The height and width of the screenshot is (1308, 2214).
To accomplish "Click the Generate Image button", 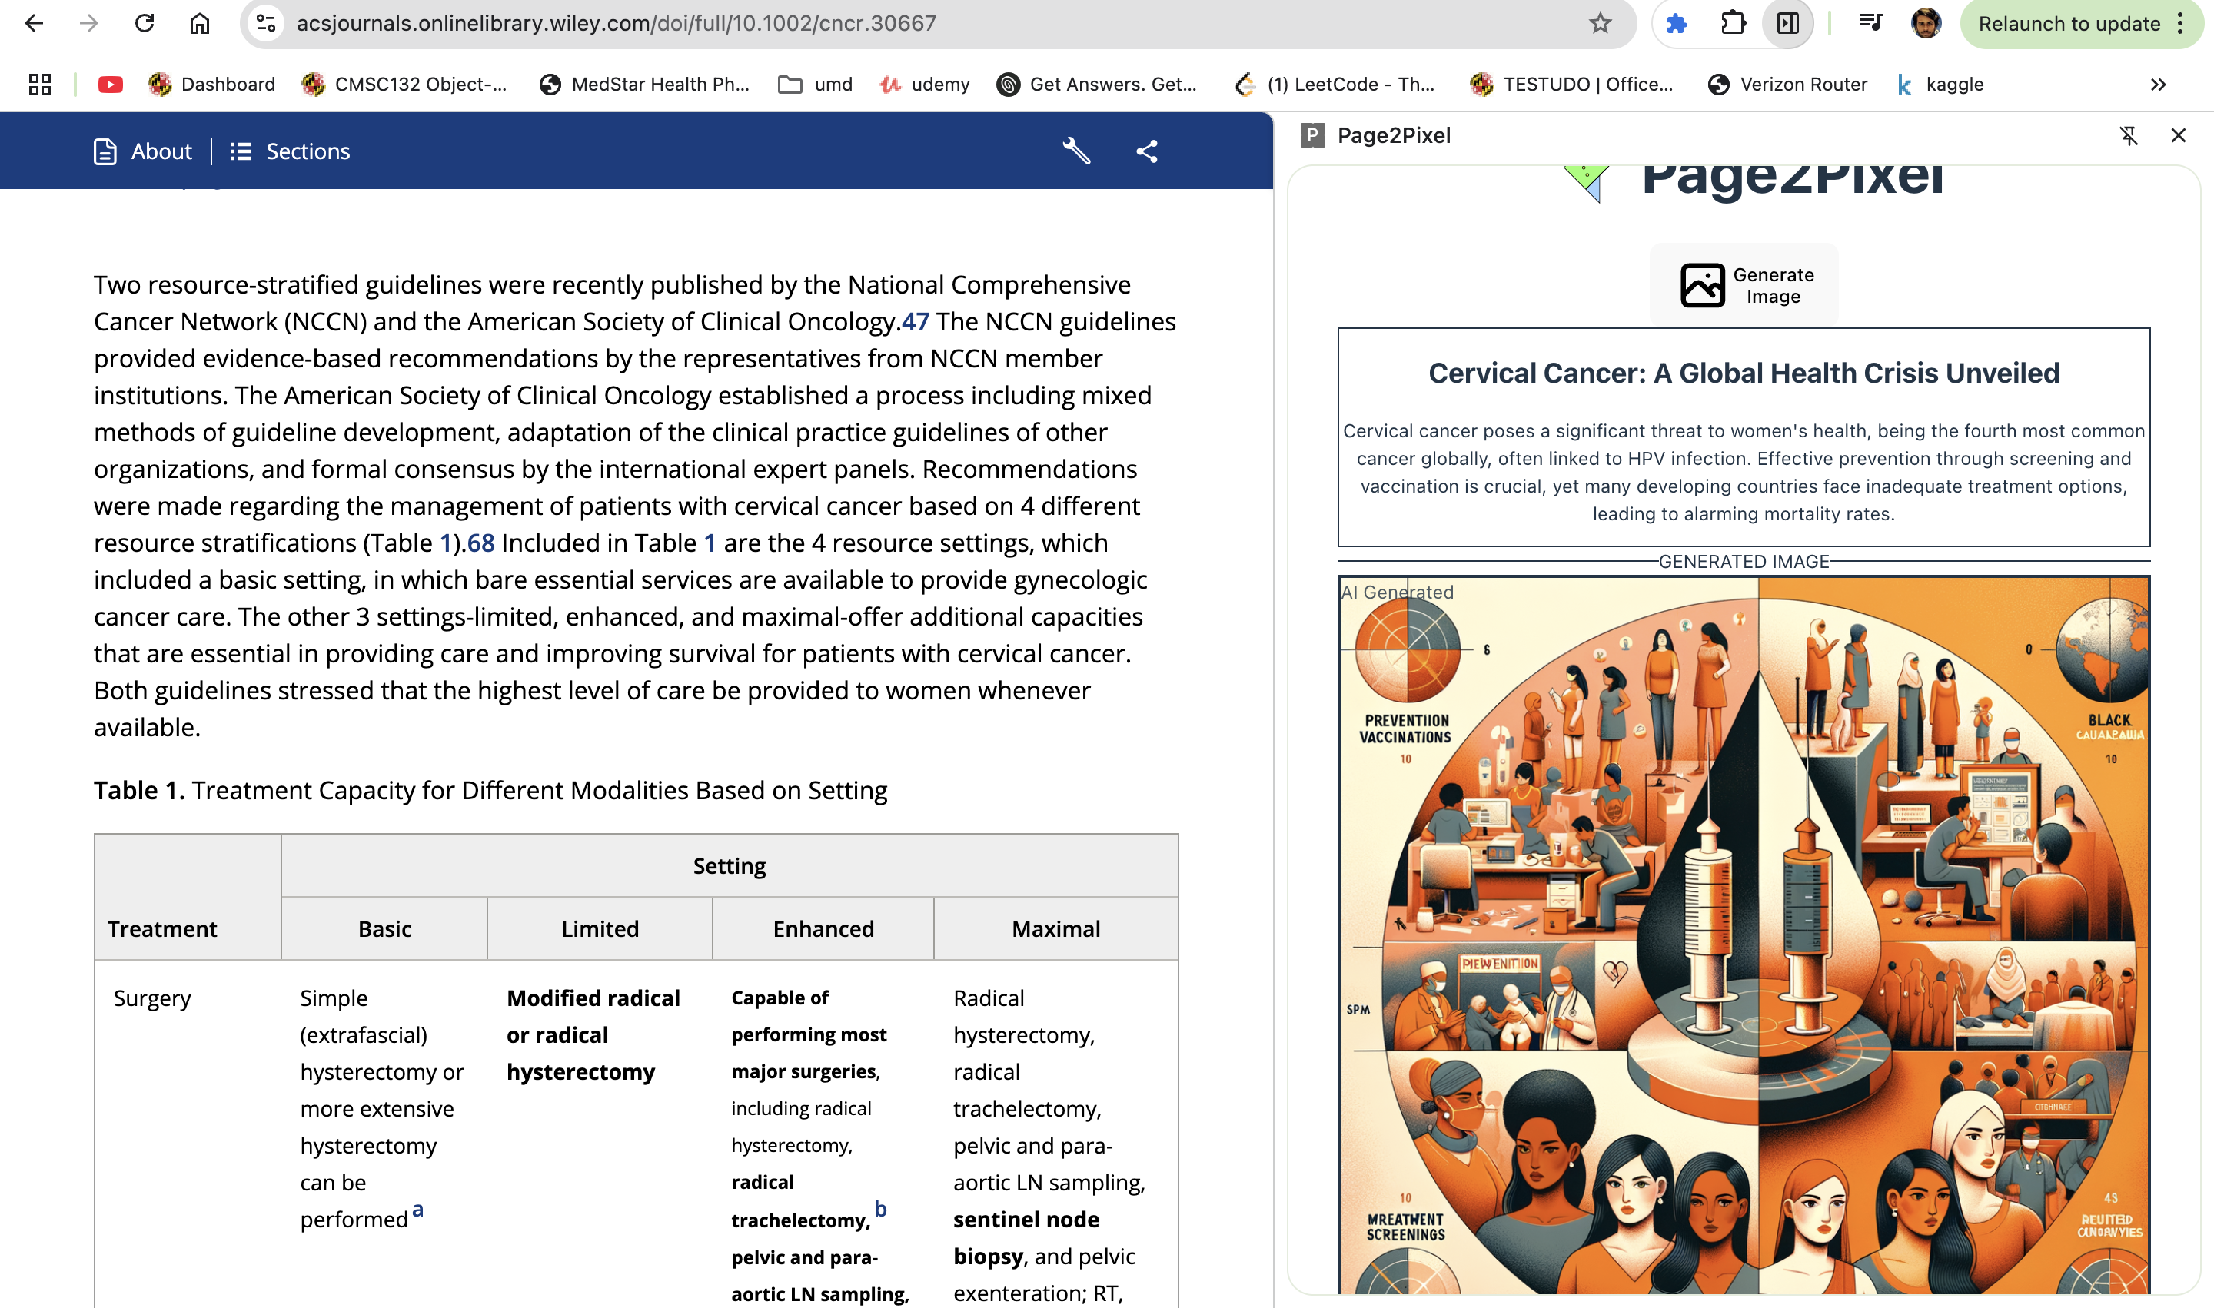I will pyautogui.click(x=1744, y=286).
